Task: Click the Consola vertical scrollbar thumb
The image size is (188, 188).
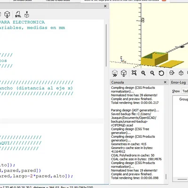Action: coord(166,177)
